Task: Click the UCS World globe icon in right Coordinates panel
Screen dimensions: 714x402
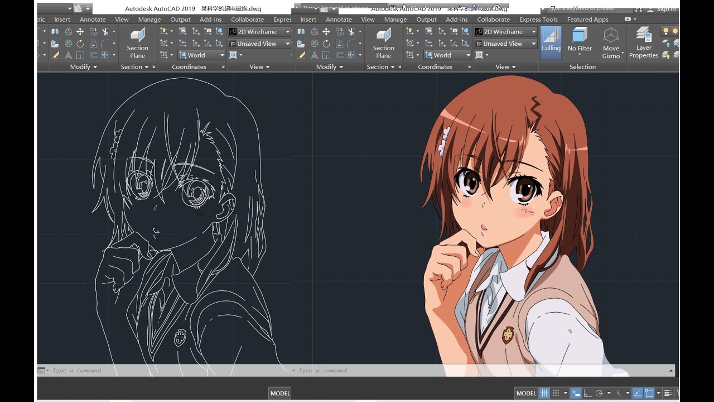Action: (465, 32)
